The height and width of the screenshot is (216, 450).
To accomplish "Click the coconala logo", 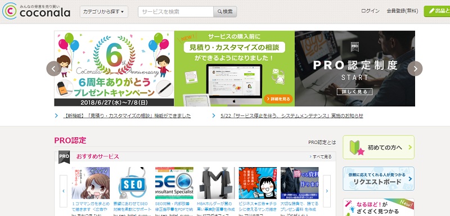I will coord(36,11).
